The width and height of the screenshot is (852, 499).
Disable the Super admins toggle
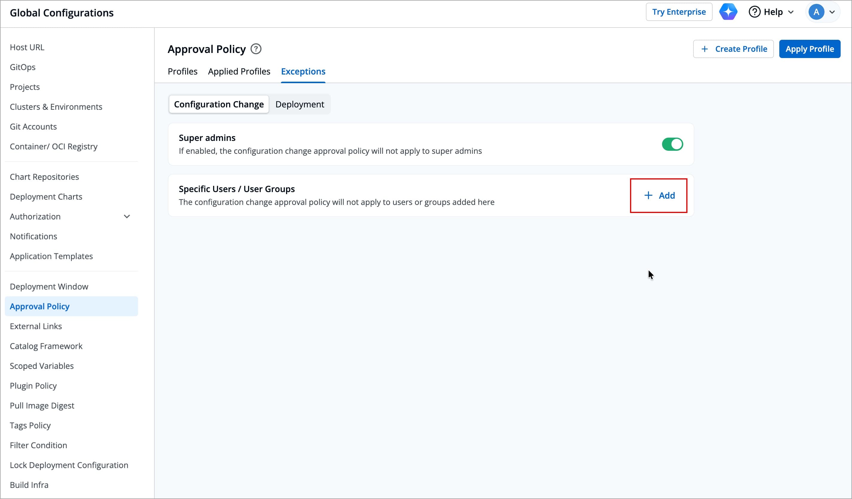tap(672, 144)
